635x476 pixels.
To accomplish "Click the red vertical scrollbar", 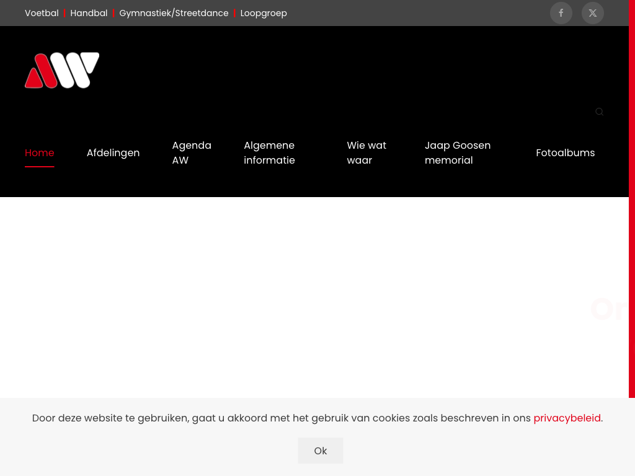I will (631, 198).
